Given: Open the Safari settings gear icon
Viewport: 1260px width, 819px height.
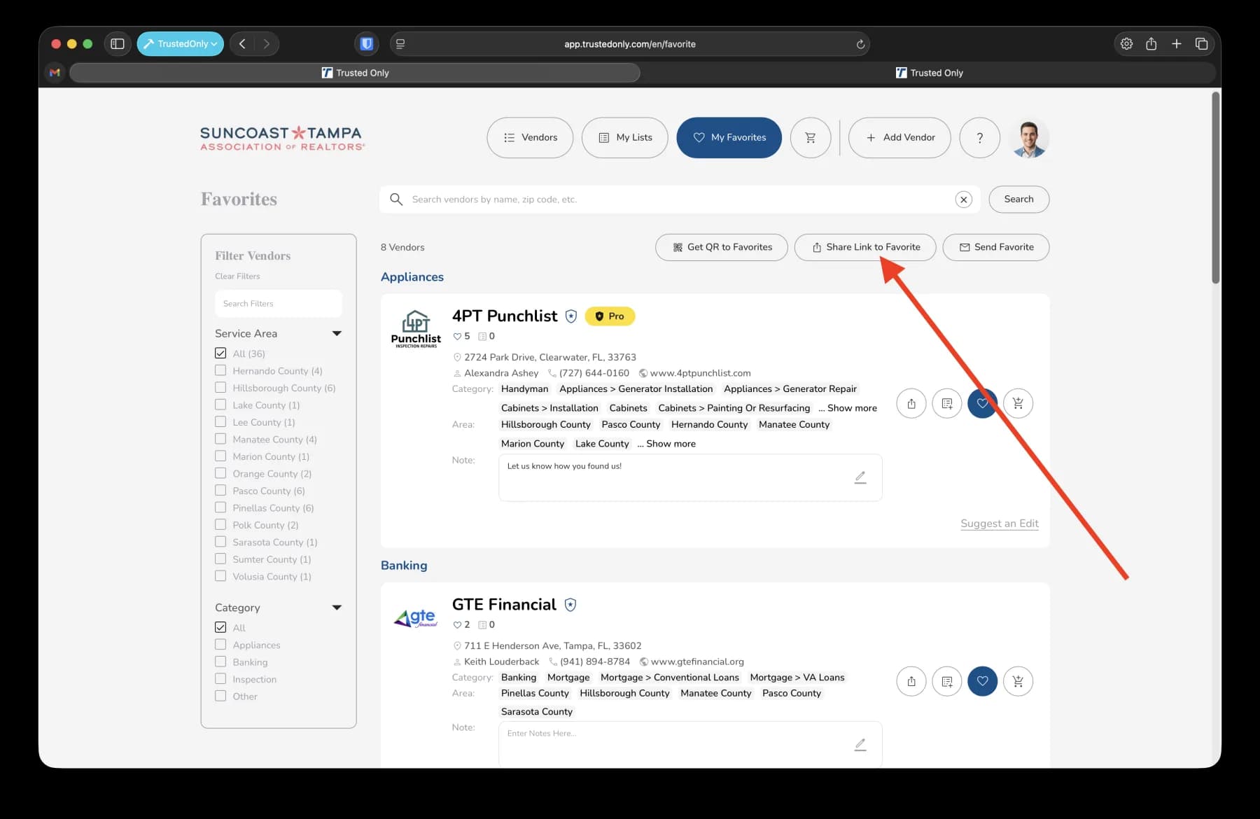Looking at the screenshot, I should coord(1126,43).
